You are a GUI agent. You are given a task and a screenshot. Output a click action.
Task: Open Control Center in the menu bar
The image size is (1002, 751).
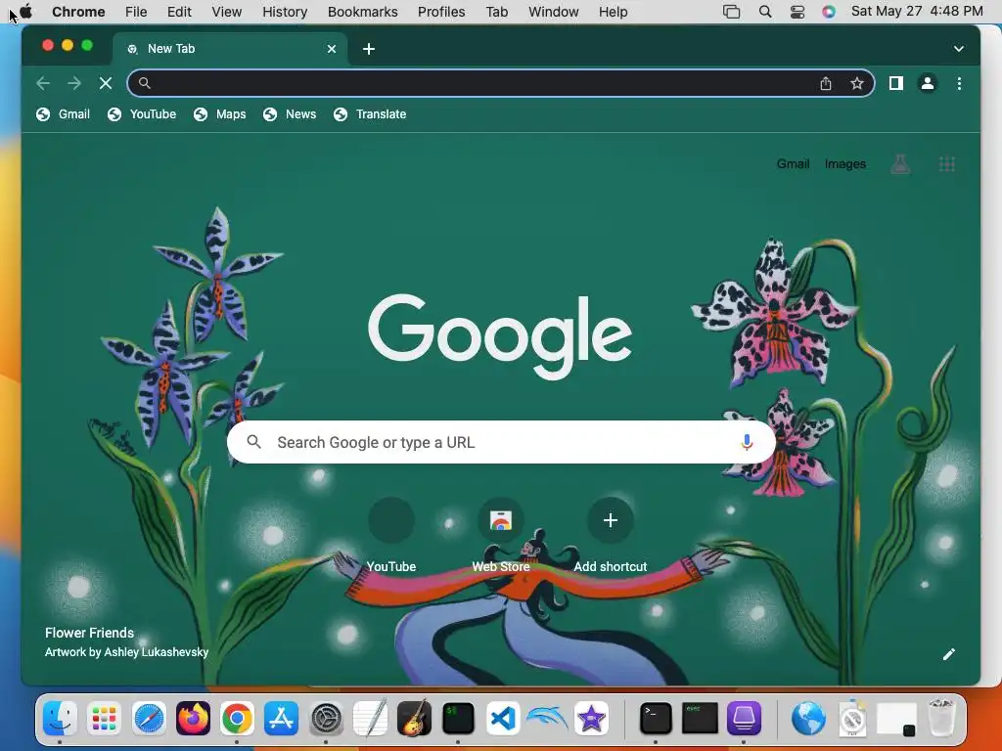coord(797,12)
